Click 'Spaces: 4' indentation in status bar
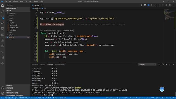 point(141,98)
